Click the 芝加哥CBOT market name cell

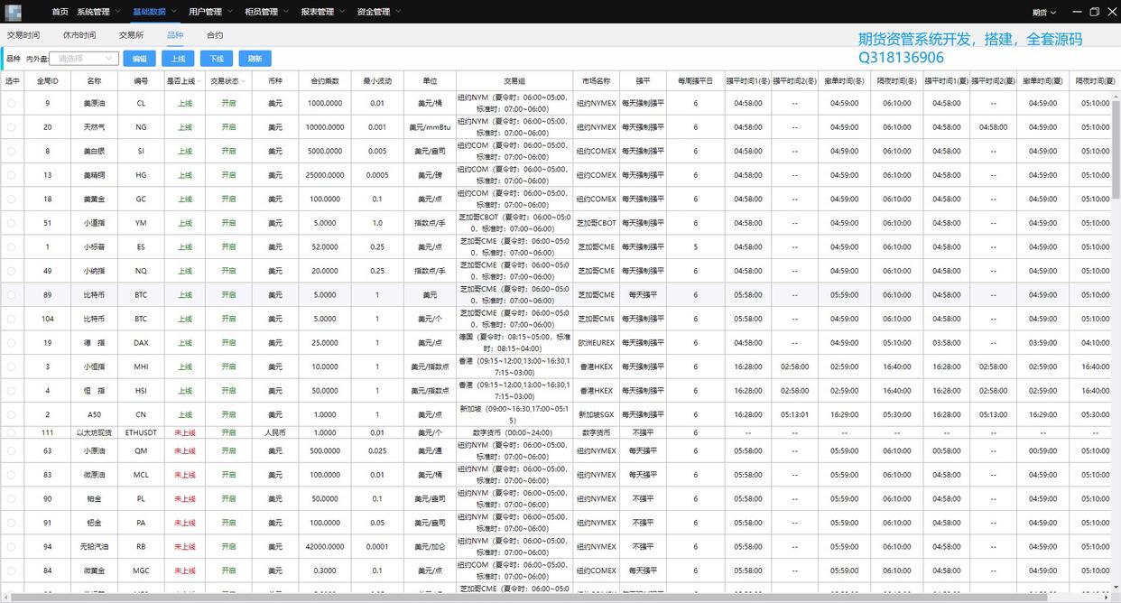(596, 223)
